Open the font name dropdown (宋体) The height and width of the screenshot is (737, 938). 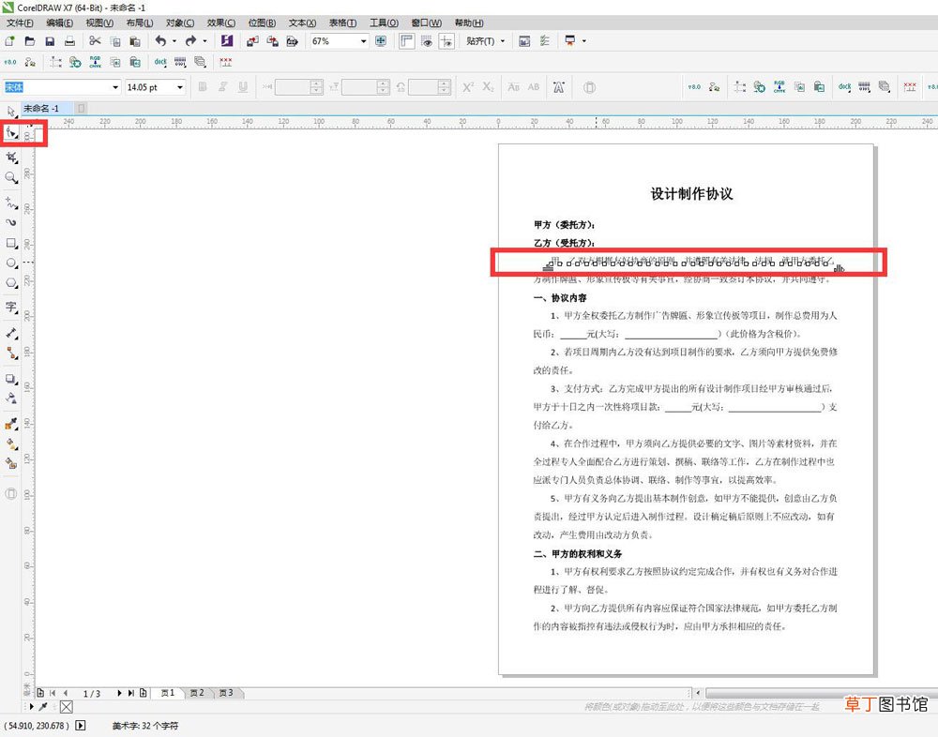(x=115, y=87)
